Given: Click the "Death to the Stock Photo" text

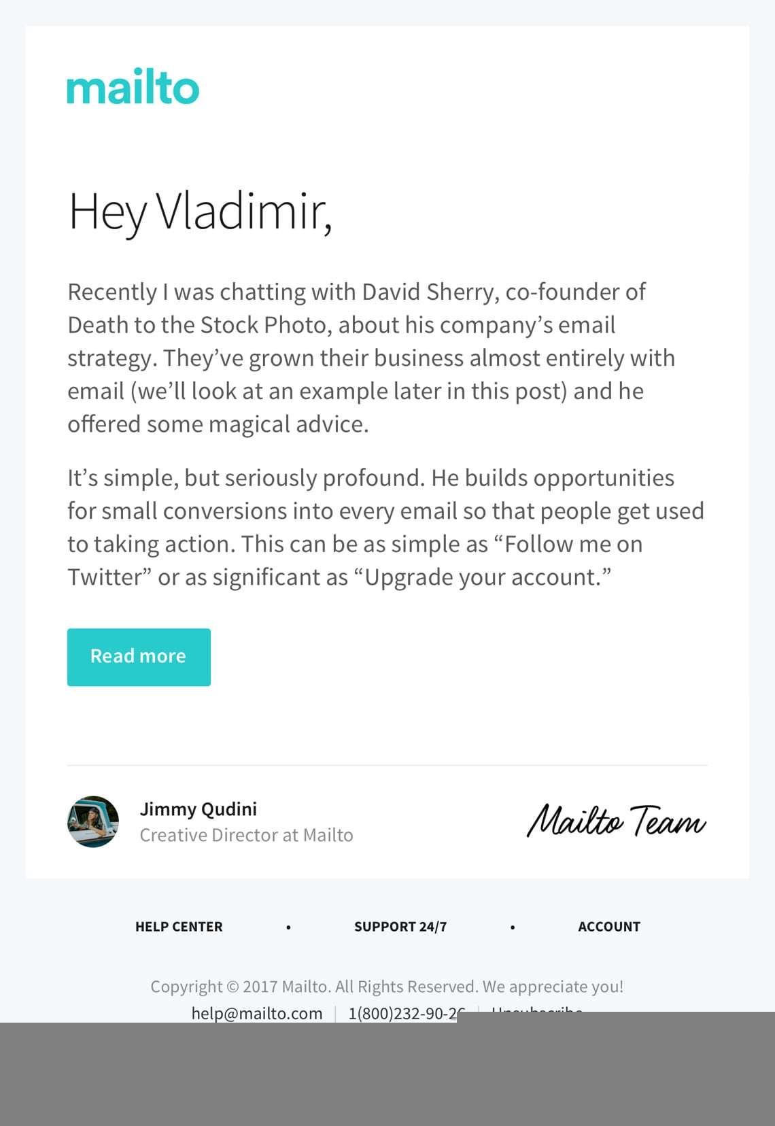Looking at the screenshot, I should [x=196, y=325].
